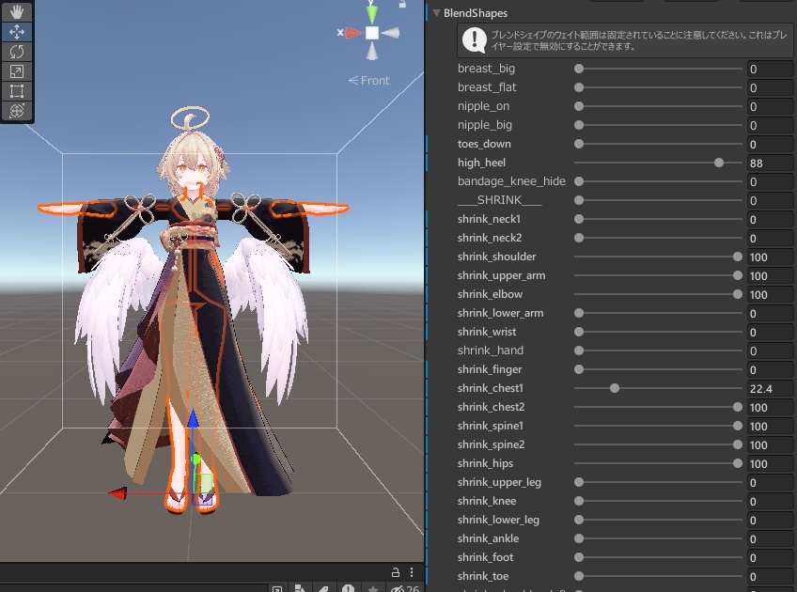The image size is (797, 592).
Task: Click the search by label tag icon
Action: [323, 589]
